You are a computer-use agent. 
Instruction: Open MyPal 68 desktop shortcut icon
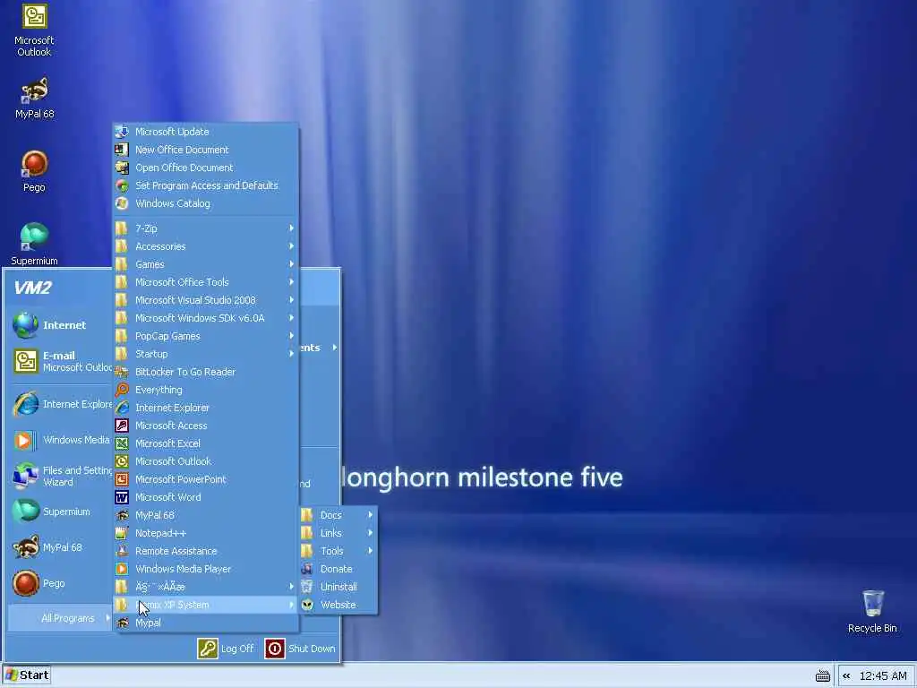point(34,90)
